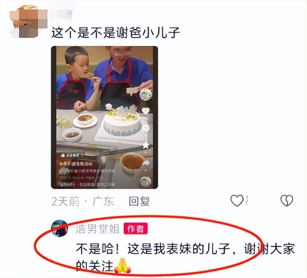
Task: Open the pixelated commenter avatar
Action: [29, 21]
